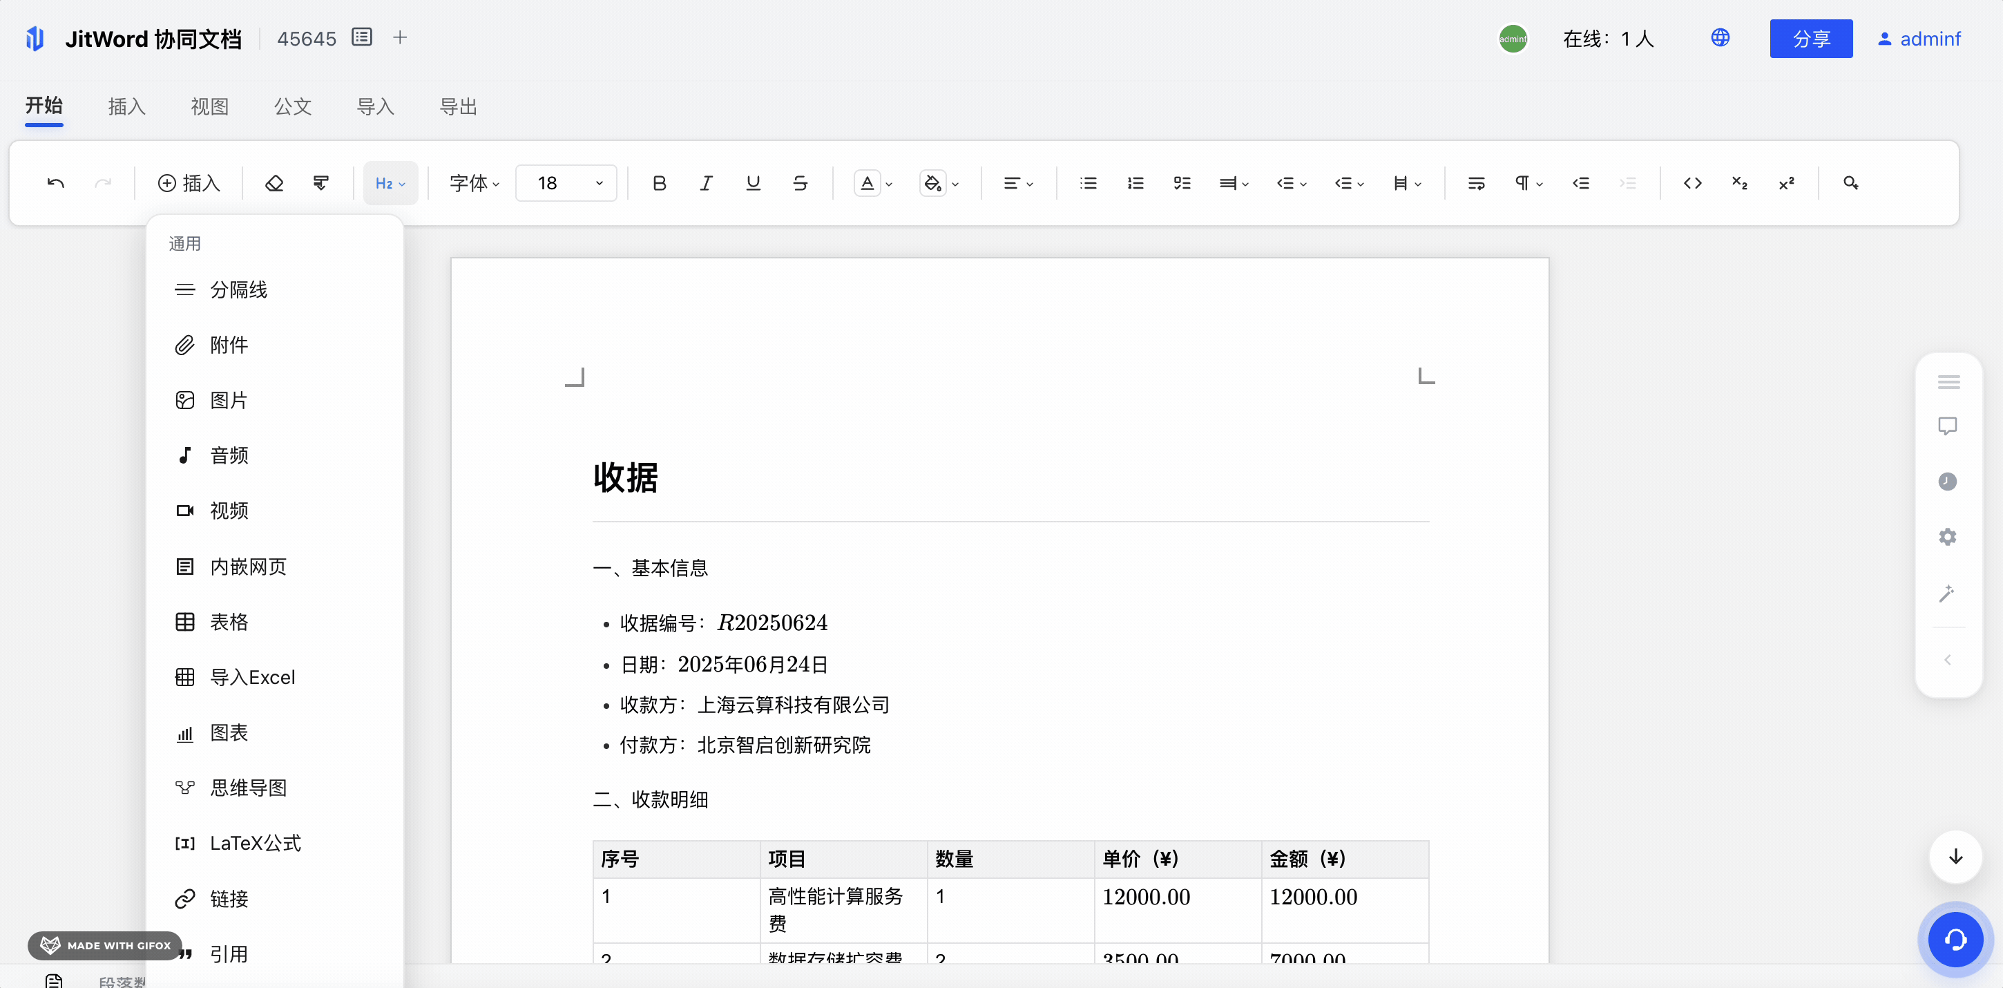Toggle strikethrough formatting
Image resolution: width=2003 pixels, height=988 pixels.
click(799, 184)
